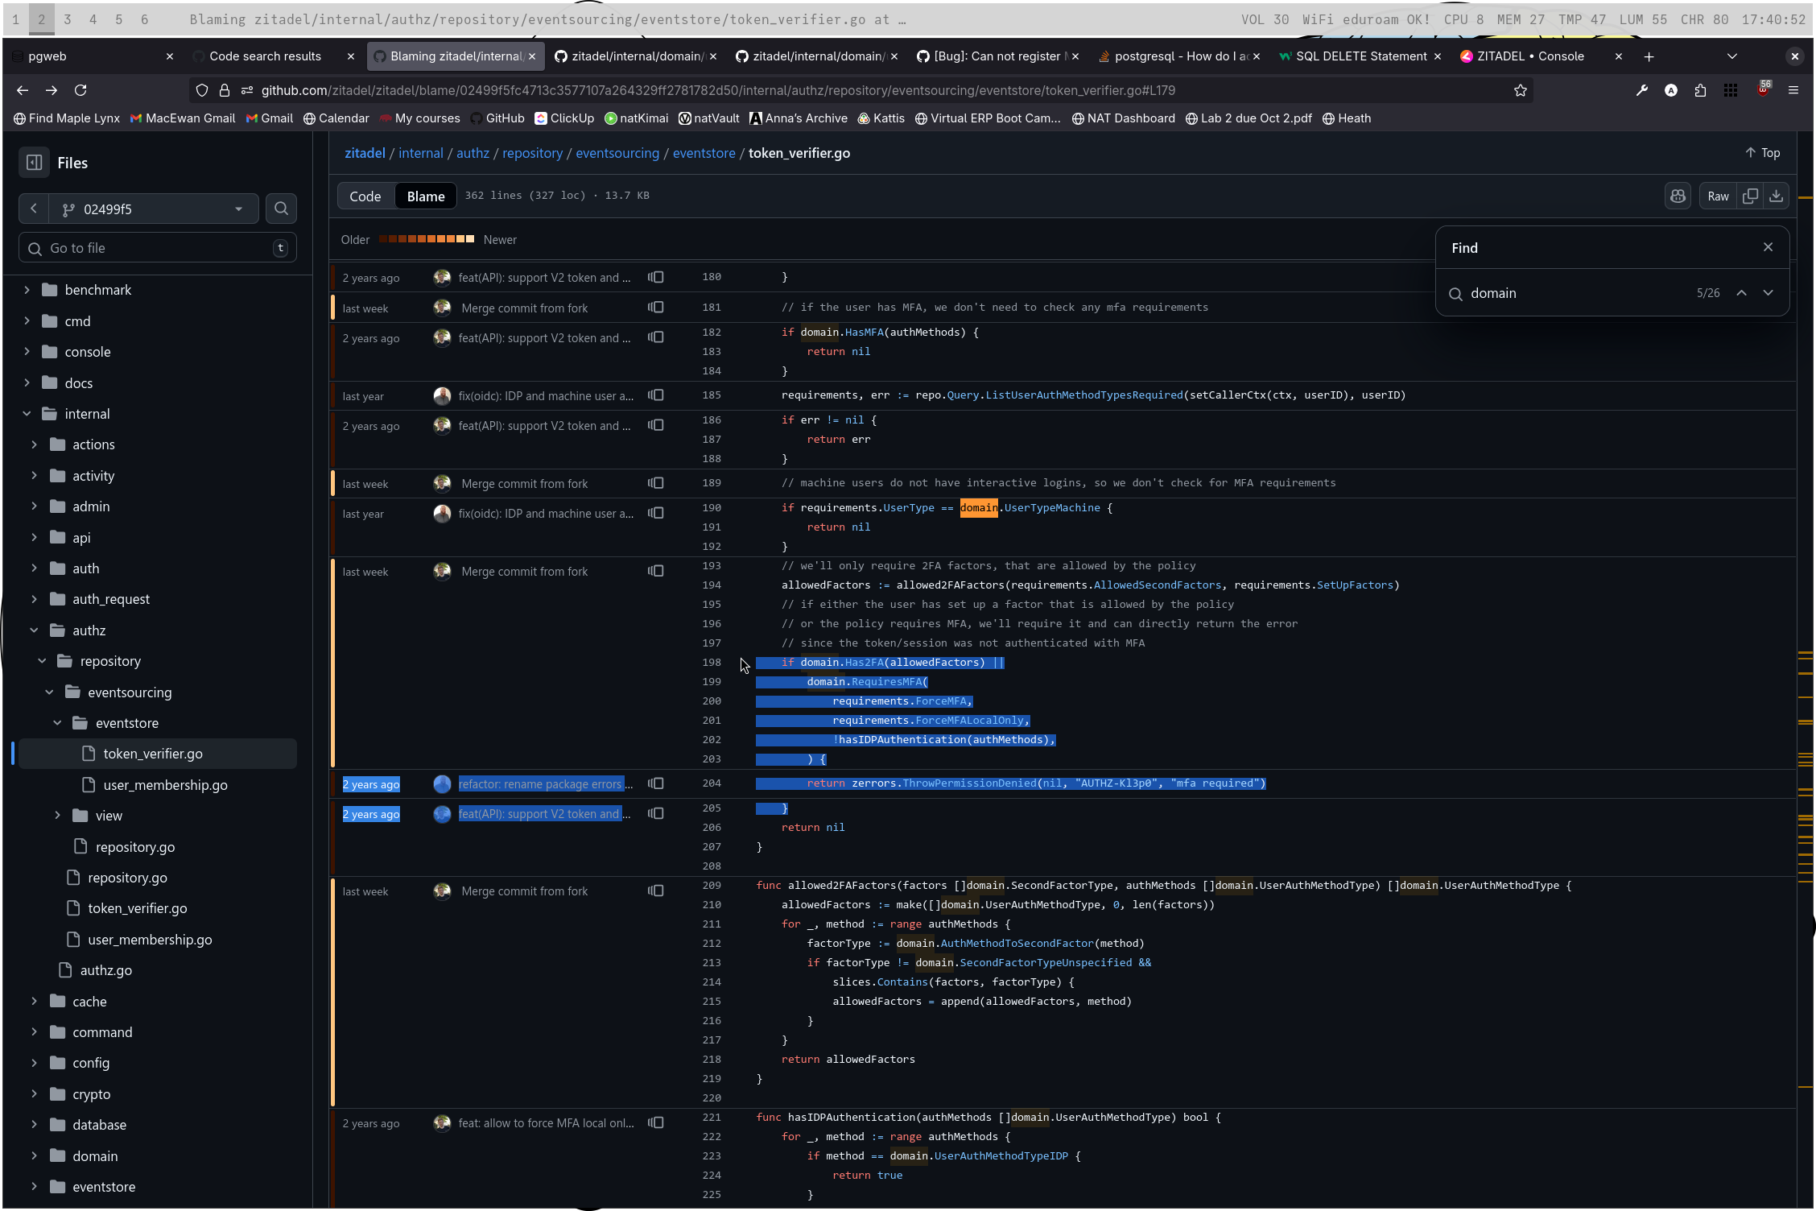Expand the benchmark folder
This screenshot has width=1816, height=1211.
(x=27, y=290)
